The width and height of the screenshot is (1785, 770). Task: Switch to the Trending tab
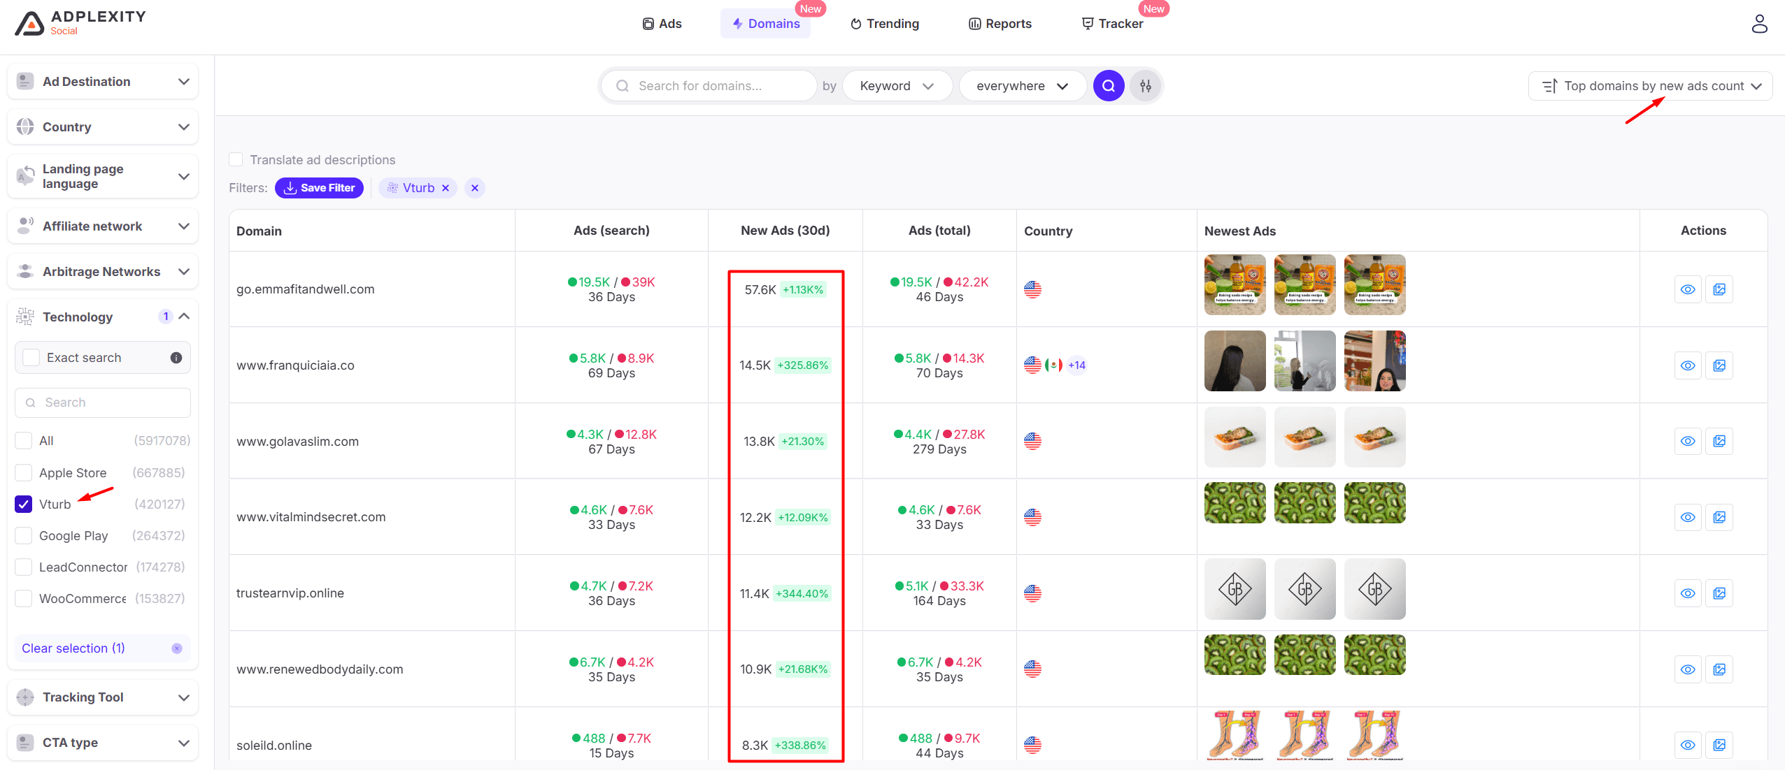[x=885, y=24]
